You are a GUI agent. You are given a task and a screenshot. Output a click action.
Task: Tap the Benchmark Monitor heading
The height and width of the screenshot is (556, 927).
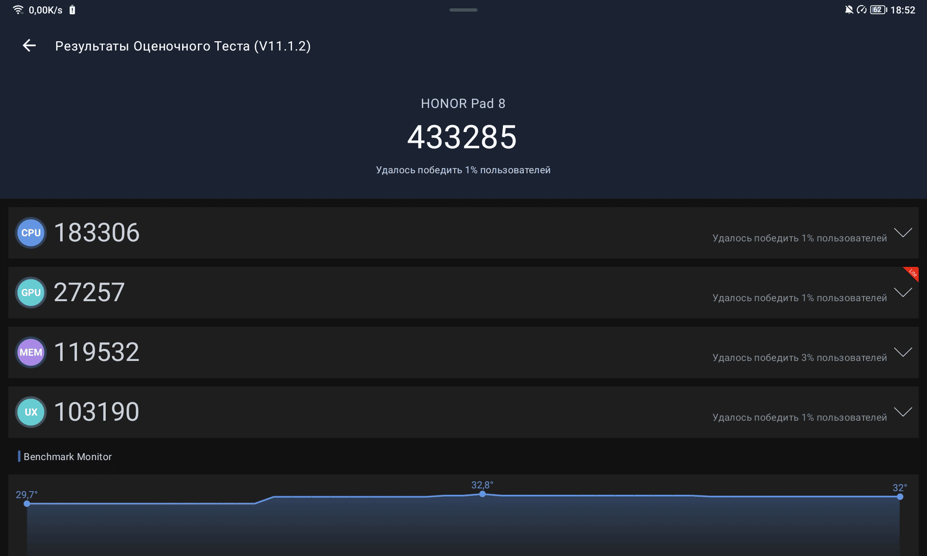68,457
